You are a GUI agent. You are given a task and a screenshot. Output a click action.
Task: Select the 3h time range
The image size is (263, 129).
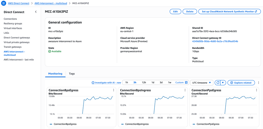point(135,82)
